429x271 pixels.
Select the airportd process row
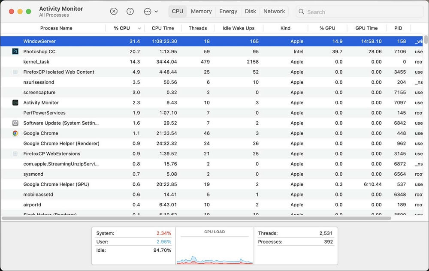pyautogui.click(x=211, y=205)
